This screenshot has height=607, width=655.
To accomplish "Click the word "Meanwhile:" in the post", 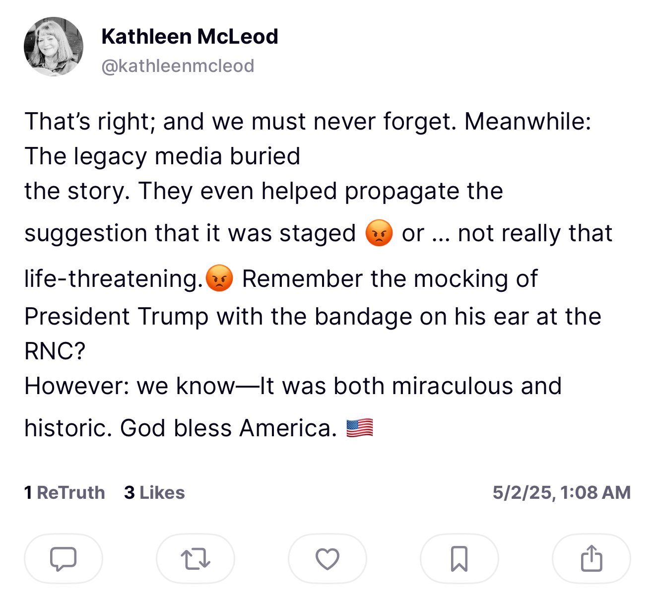I will click(527, 122).
